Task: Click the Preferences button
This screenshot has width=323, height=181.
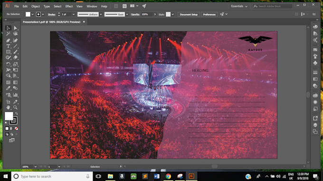Action: point(209,14)
